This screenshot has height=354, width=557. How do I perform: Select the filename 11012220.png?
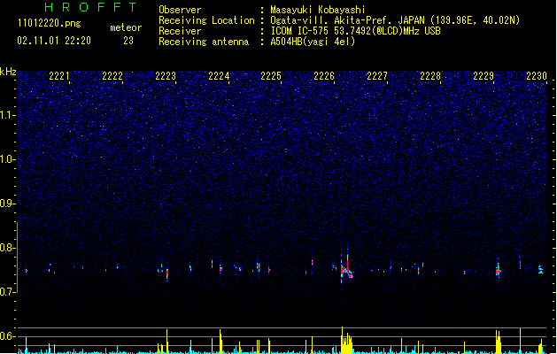pyautogui.click(x=49, y=23)
